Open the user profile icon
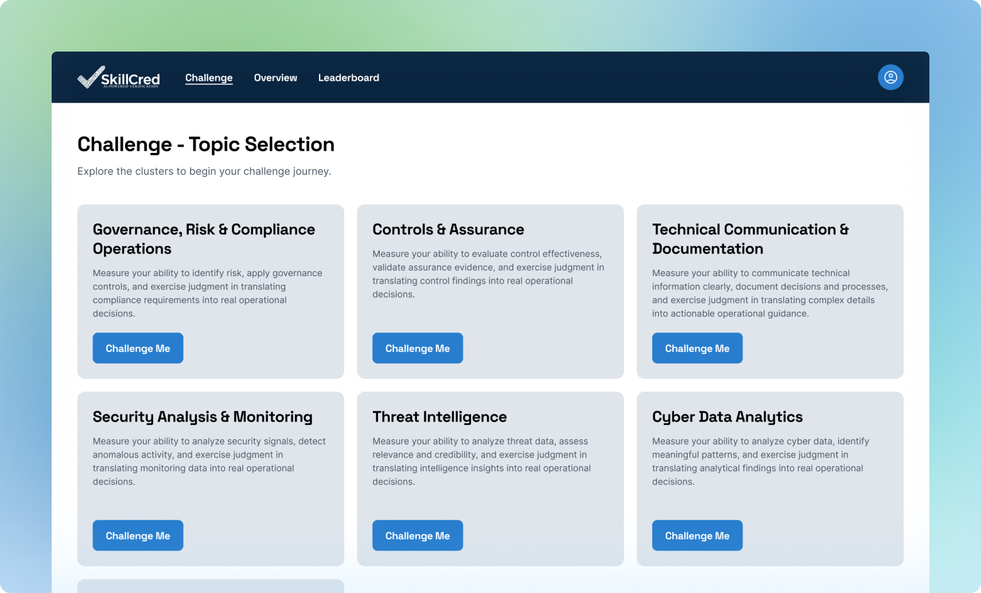 click(890, 77)
